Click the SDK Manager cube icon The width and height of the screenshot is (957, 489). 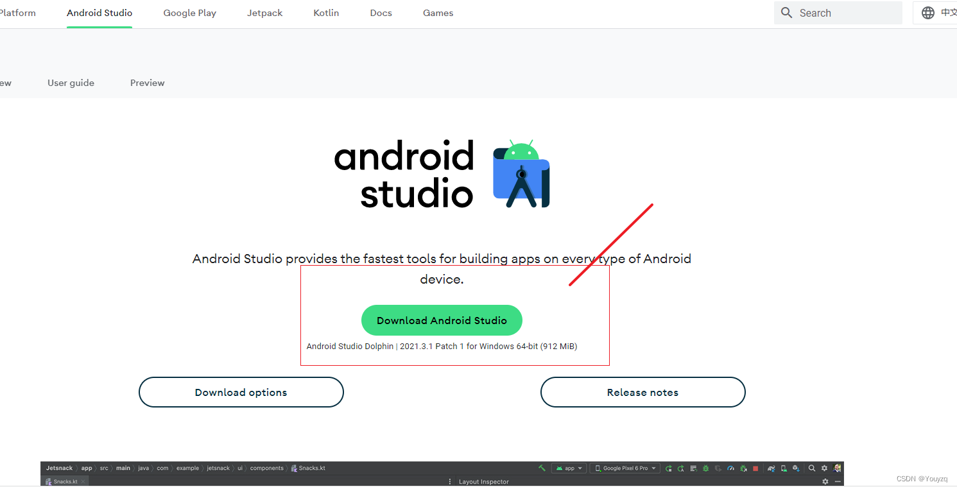796,468
